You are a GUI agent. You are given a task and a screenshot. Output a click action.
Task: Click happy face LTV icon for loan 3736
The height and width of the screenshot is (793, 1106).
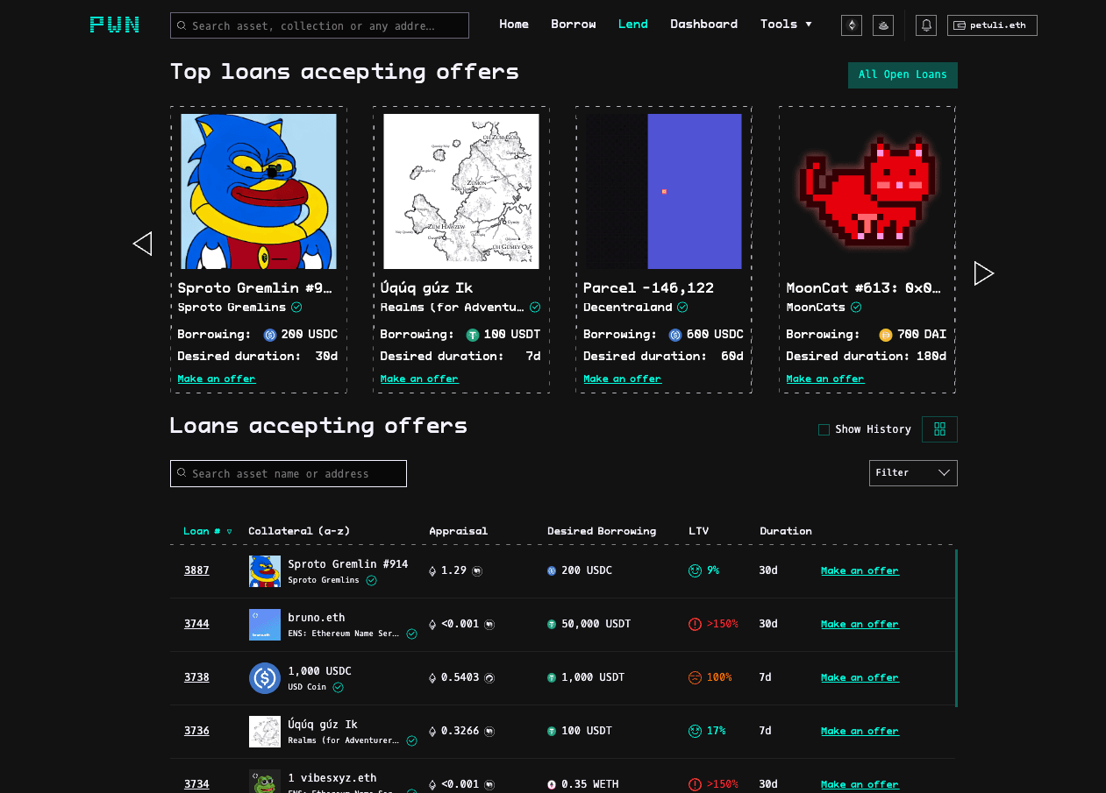point(695,731)
